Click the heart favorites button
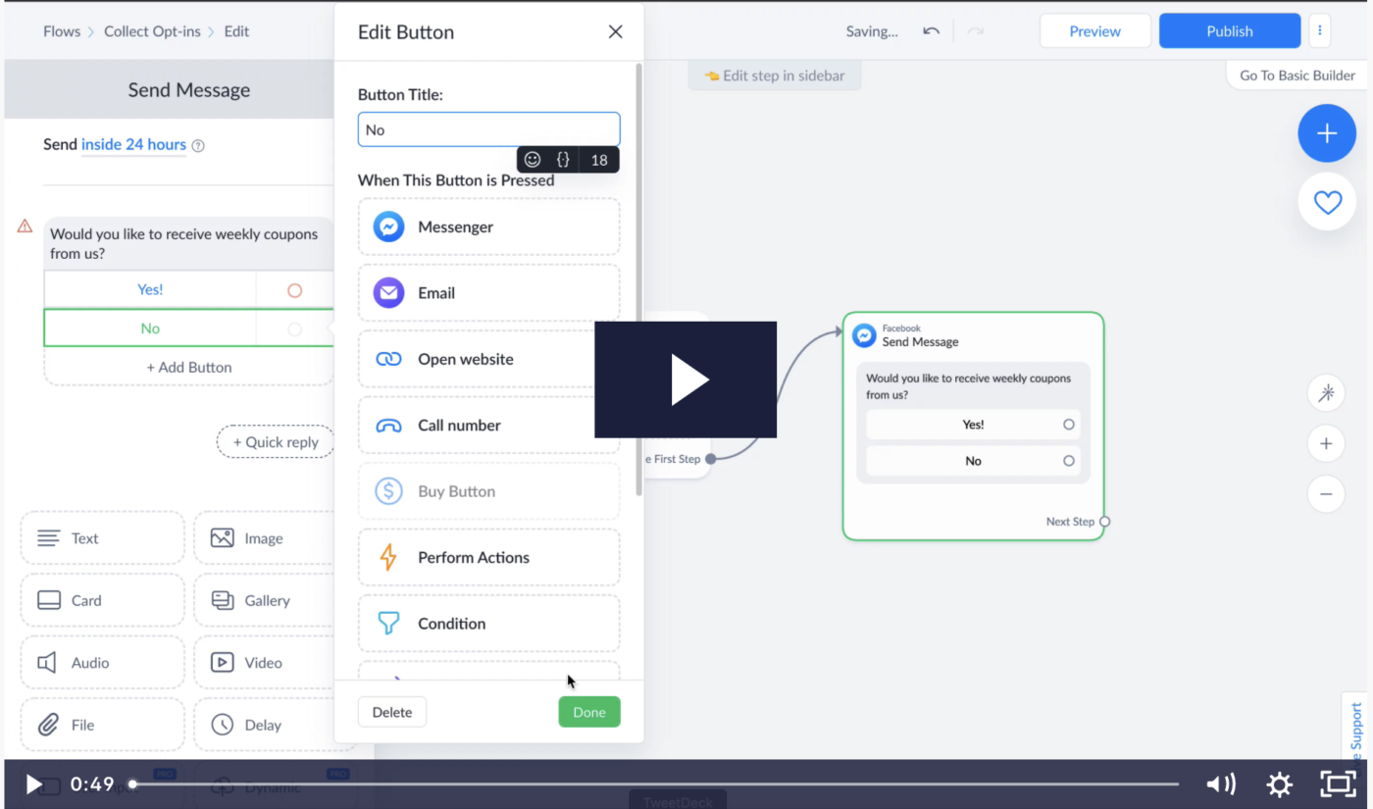Viewport: 1373px width, 809px height. [x=1327, y=202]
